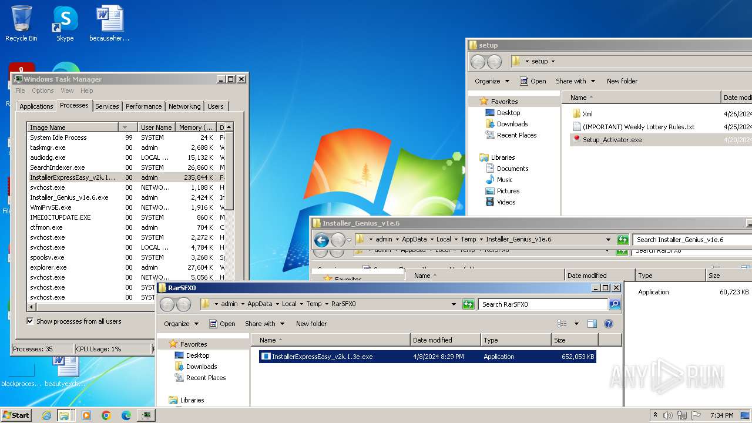Image resolution: width=752 pixels, height=423 pixels.
Task: Open Organize dropdown in RarSFX0 window
Action: point(182,324)
